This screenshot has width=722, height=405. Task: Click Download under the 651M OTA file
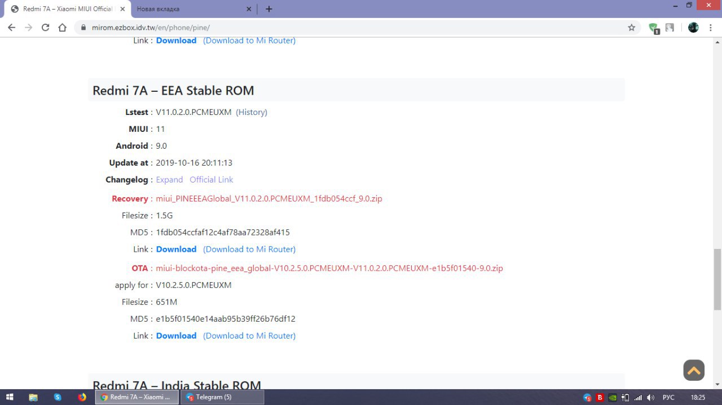tap(176, 336)
